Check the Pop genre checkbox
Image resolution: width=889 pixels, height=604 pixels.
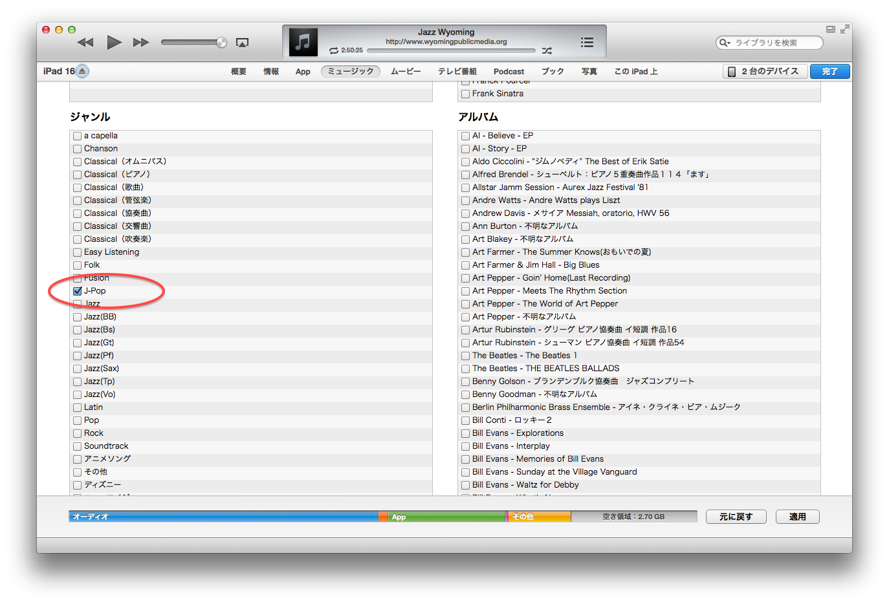click(x=78, y=420)
